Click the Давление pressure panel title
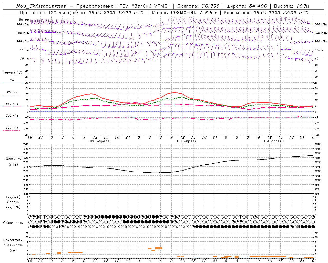The width and height of the screenshot is (328, 263). [x=13, y=159]
